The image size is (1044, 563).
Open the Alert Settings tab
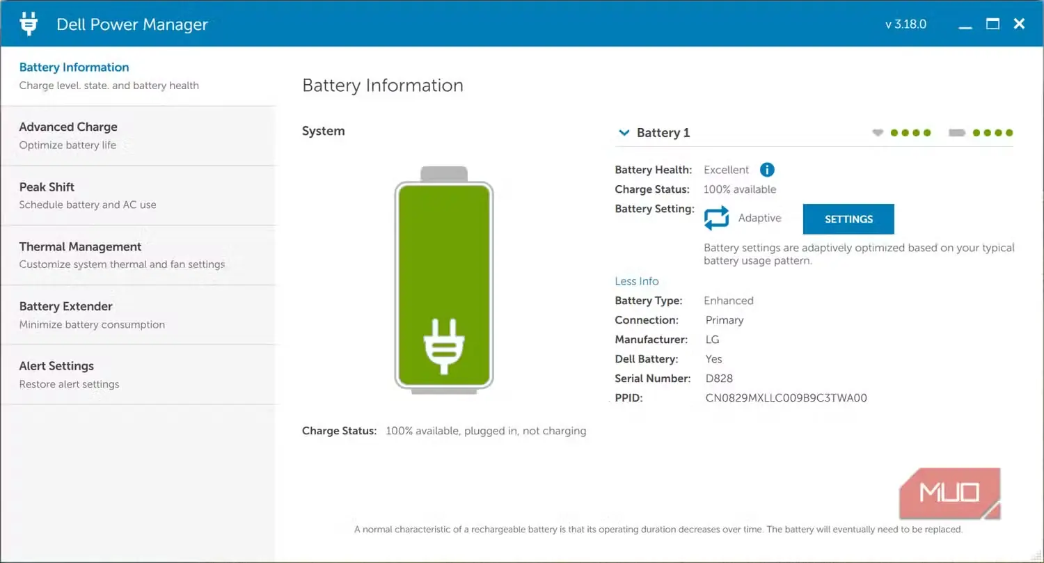pyautogui.click(x=139, y=375)
